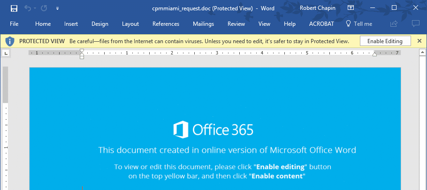This screenshot has height=190, width=427.
Task: Select the Mailings tab
Action: point(204,23)
